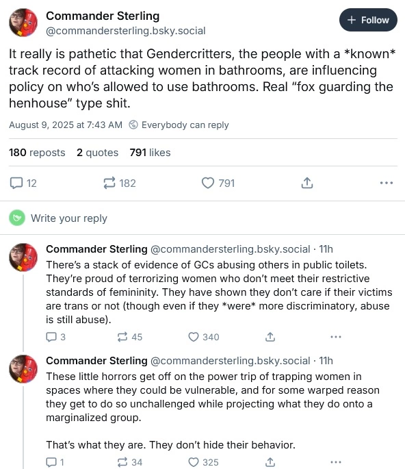Open Commander Sterling's avatar at the top
Viewport: 405px width, 469px height.
[x=23, y=23]
